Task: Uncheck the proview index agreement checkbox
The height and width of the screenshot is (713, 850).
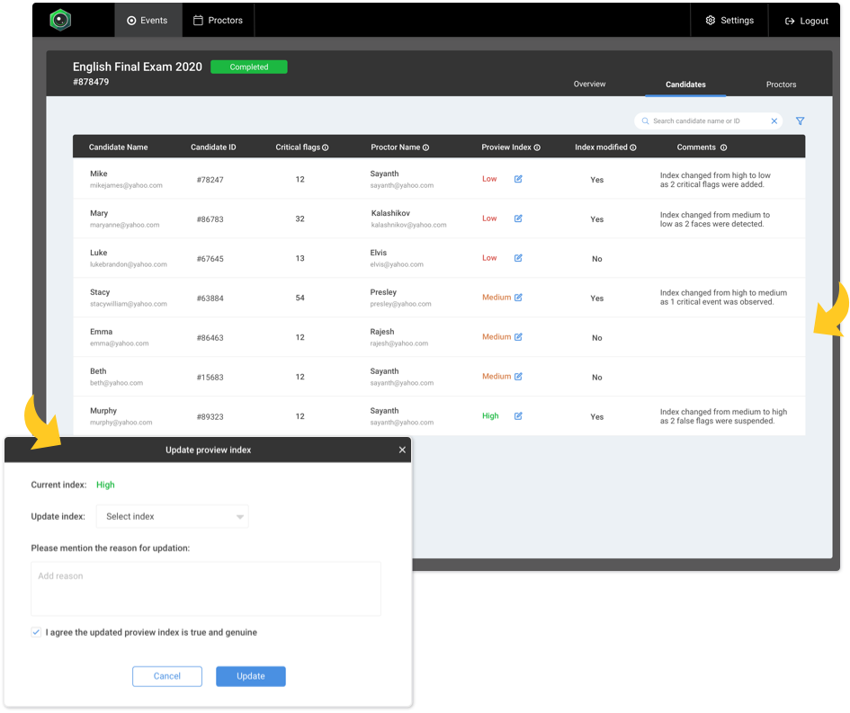Action: [x=36, y=632]
